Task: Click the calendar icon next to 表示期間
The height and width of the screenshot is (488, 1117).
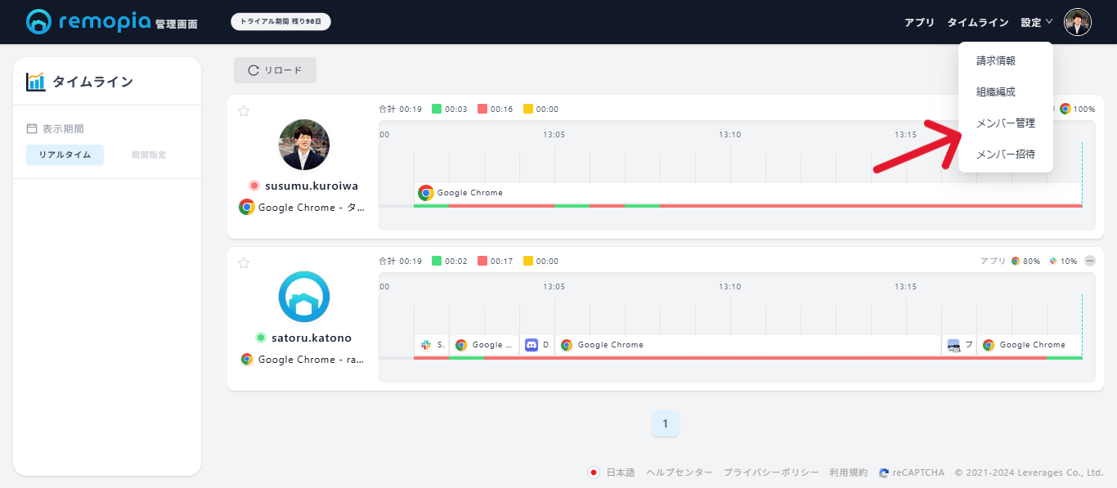Action: [x=32, y=128]
